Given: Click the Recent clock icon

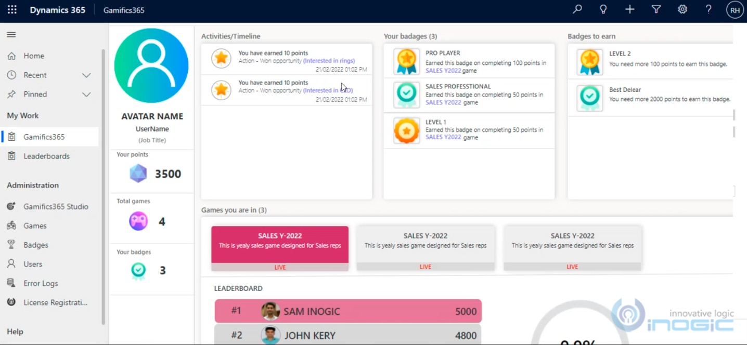Looking at the screenshot, I should [11, 75].
